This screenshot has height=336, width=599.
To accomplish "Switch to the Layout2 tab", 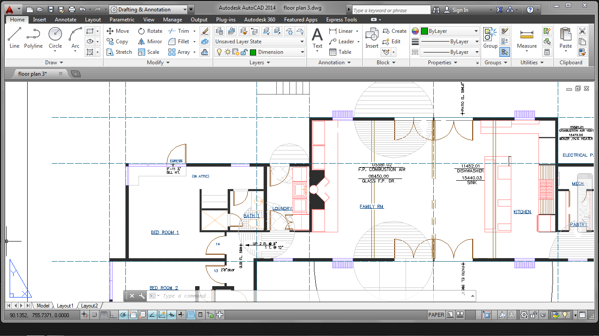I will click(x=89, y=306).
